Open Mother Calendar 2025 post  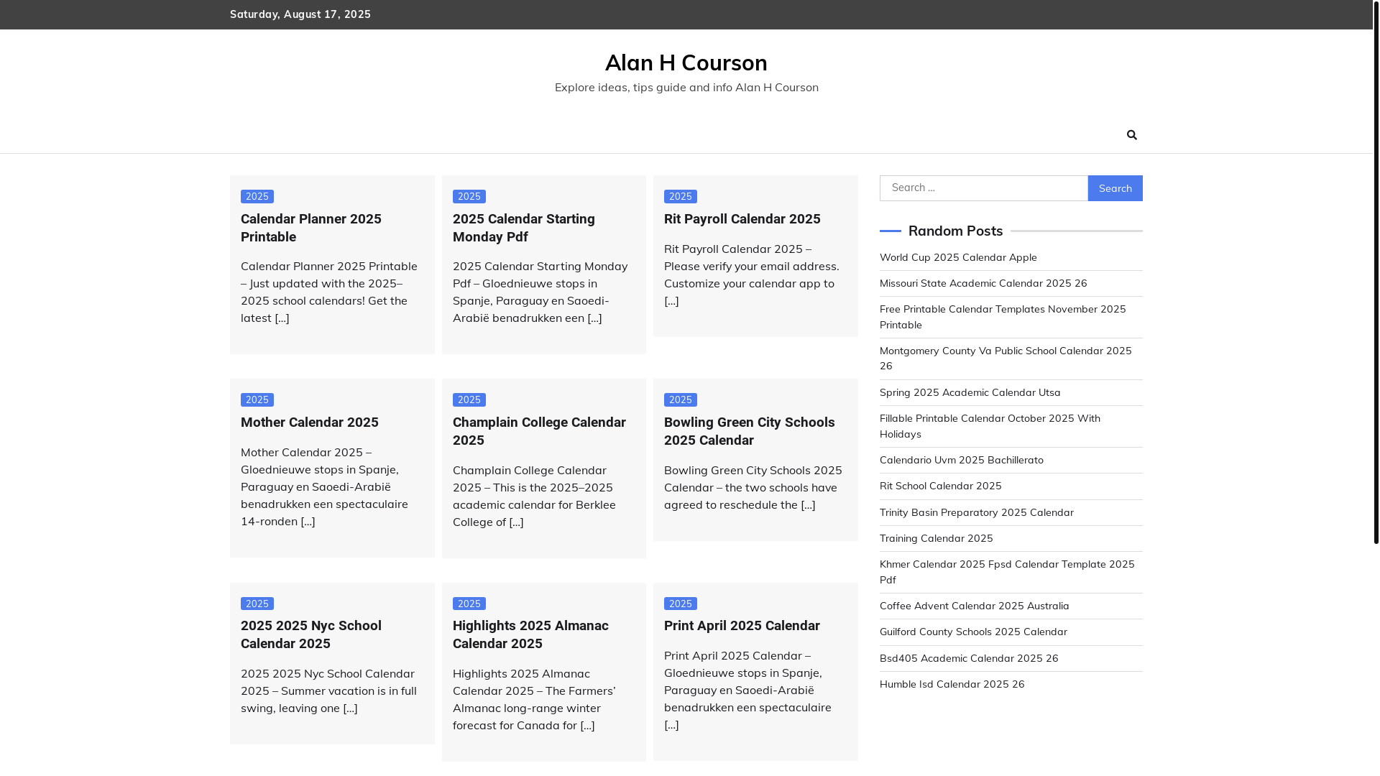click(310, 422)
